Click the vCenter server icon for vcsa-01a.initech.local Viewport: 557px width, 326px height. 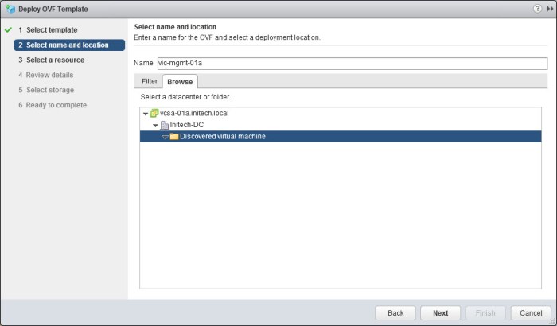154,114
